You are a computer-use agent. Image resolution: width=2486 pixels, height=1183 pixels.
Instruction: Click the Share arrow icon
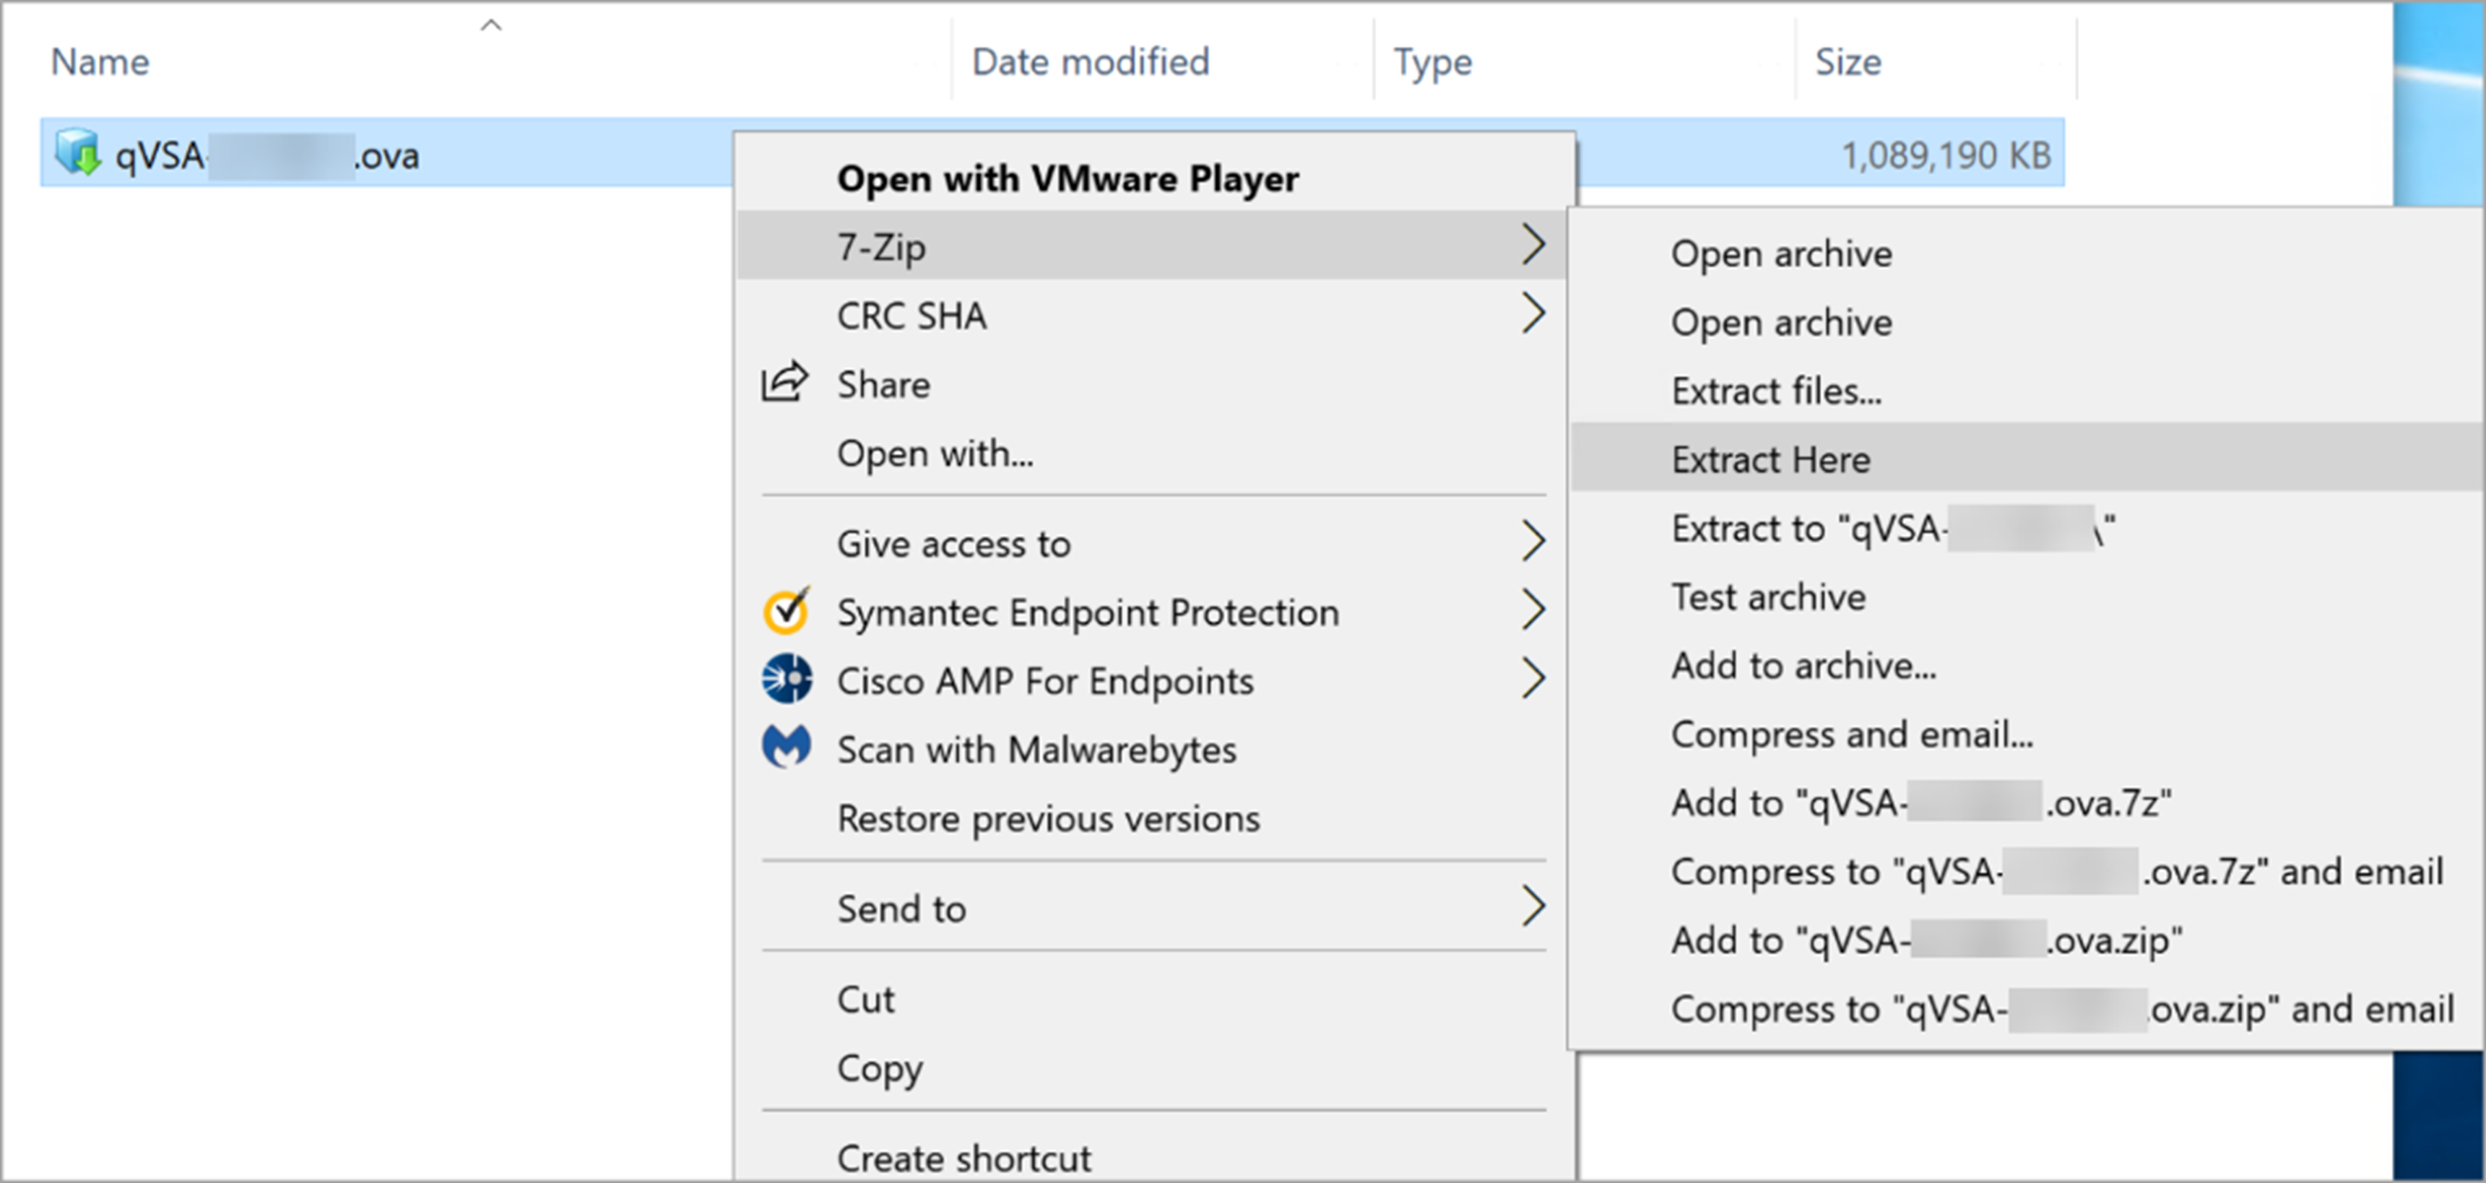tap(784, 382)
